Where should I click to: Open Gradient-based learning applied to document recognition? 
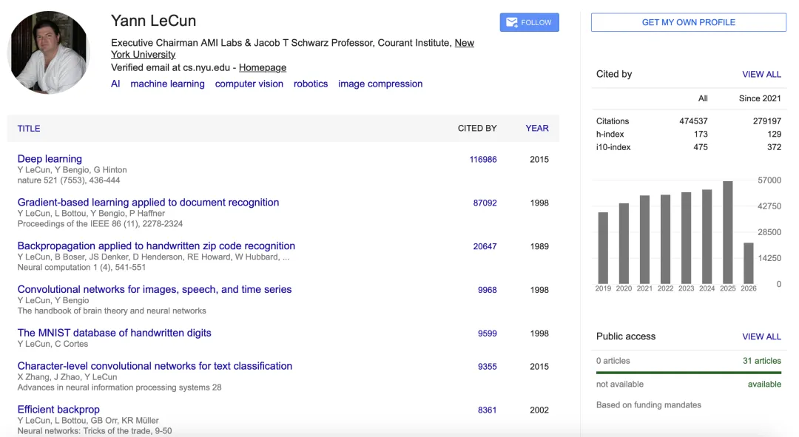pyautogui.click(x=148, y=202)
